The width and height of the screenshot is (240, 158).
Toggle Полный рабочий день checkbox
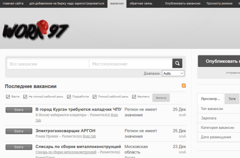[x=94, y=97]
